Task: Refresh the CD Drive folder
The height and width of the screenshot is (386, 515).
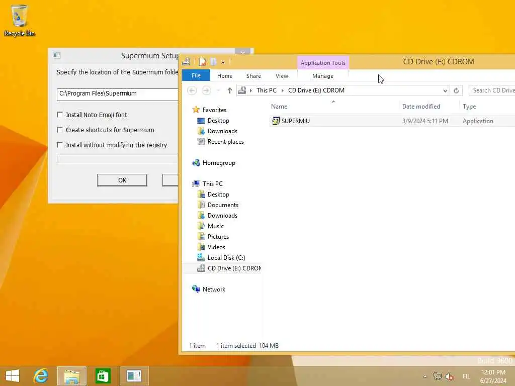Action: click(456, 90)
